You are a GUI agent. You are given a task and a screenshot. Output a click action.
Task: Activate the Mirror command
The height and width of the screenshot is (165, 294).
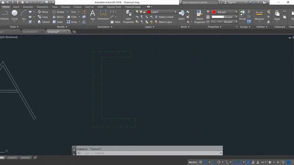pyautogui.click(x=58, y=17)
